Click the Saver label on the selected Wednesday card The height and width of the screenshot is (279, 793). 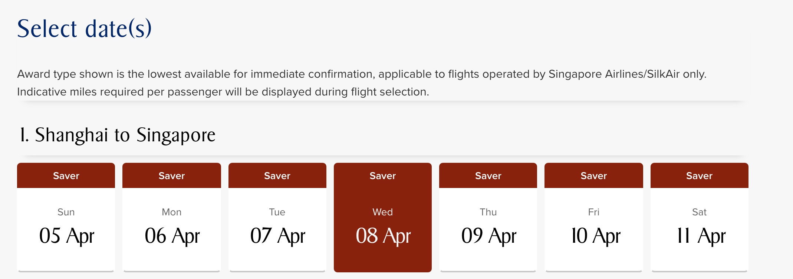pos(383,176)
